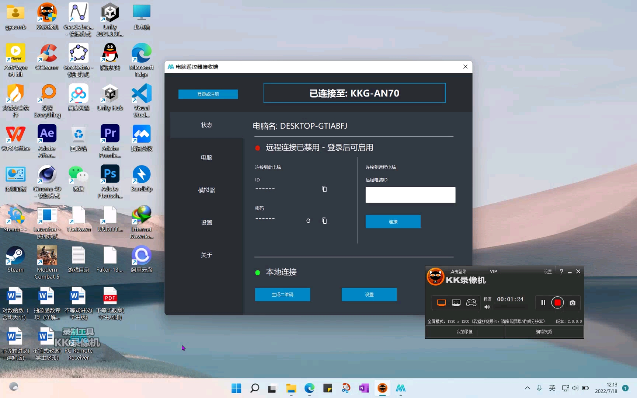The image size is (637, 398).
Task: Select Cinema 4D desktop shortcut
Action: [47, 182]
